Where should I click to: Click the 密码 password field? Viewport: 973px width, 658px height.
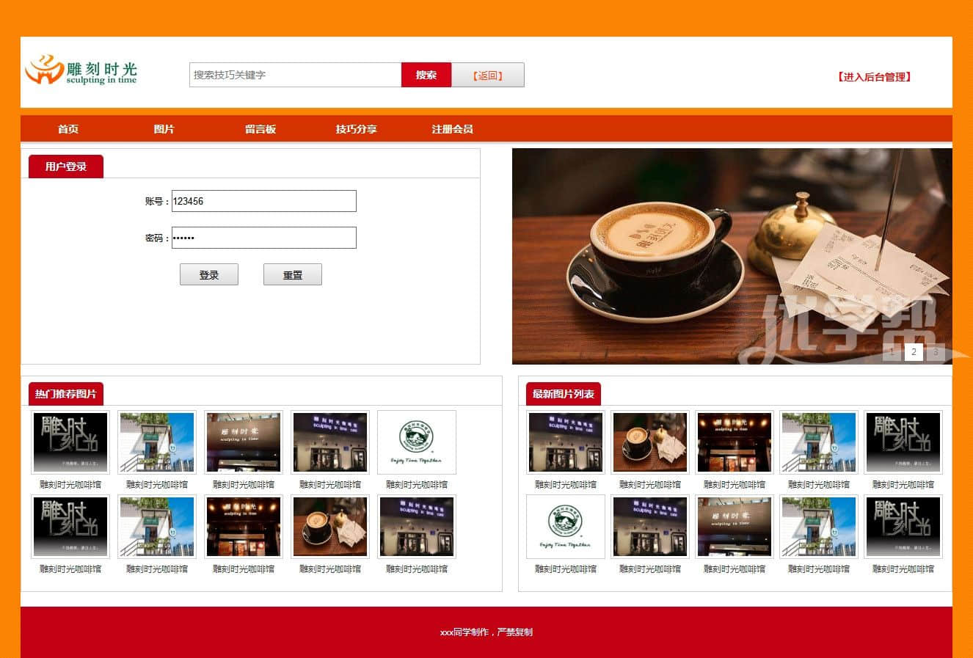click(x=263, y=238)
